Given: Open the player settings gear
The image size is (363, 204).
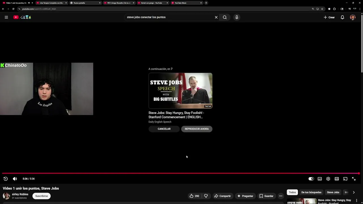Looking at the screenshot, I should tap(328, 179).
